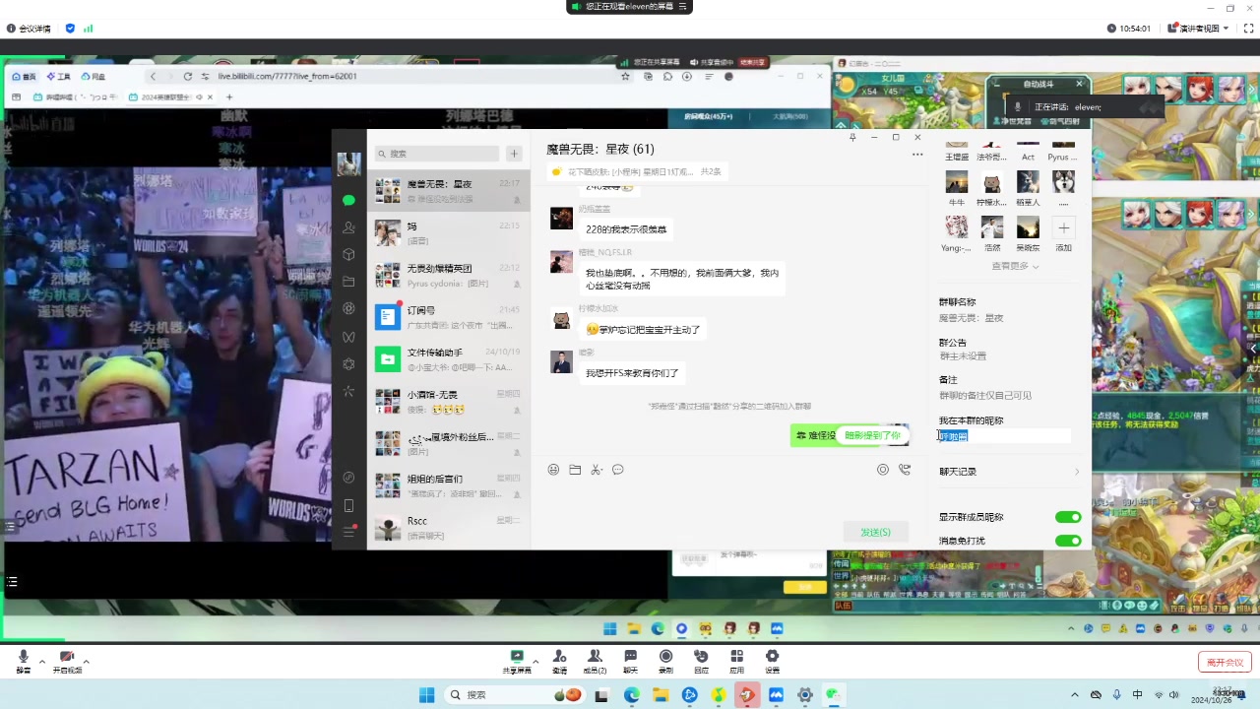Viewport: 1260px width, 709px height.
Task: Toggle 消息免打扰 switch
Action: [x=1068, y=541]
